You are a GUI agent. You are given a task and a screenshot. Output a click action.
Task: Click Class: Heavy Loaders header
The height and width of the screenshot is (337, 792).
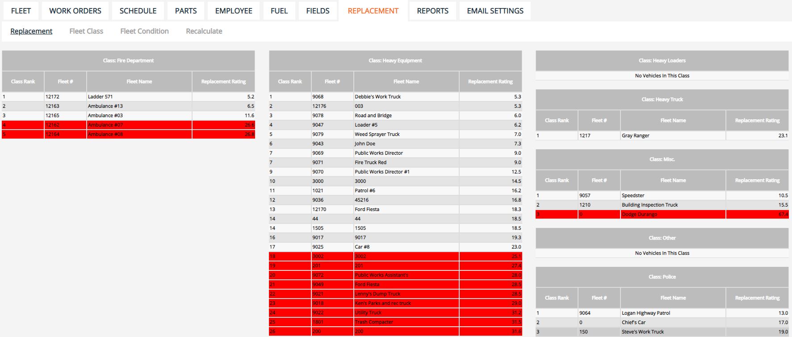(x=662, y=60)
